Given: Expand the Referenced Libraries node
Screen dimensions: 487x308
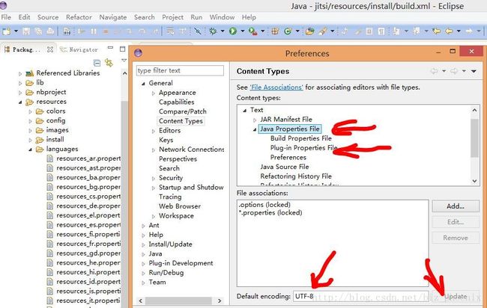Looking at the screenshot, I should 20,74.
